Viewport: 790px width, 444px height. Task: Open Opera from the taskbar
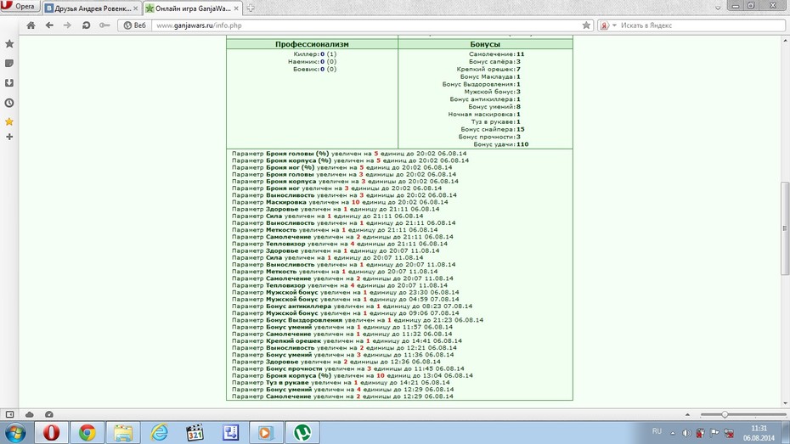tap(51, 432)
